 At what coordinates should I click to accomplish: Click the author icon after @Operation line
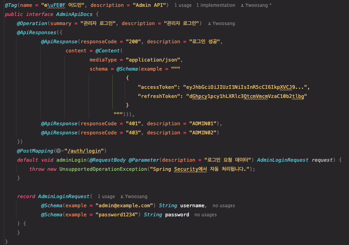pyautogui.click(x=209, y=24)
